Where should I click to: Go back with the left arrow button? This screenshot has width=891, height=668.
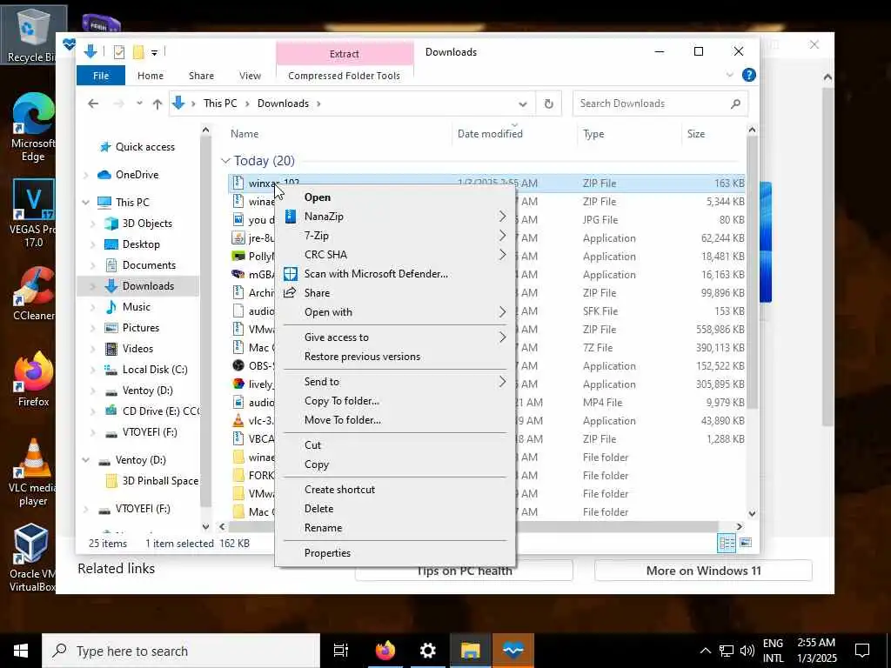point(93,104)
